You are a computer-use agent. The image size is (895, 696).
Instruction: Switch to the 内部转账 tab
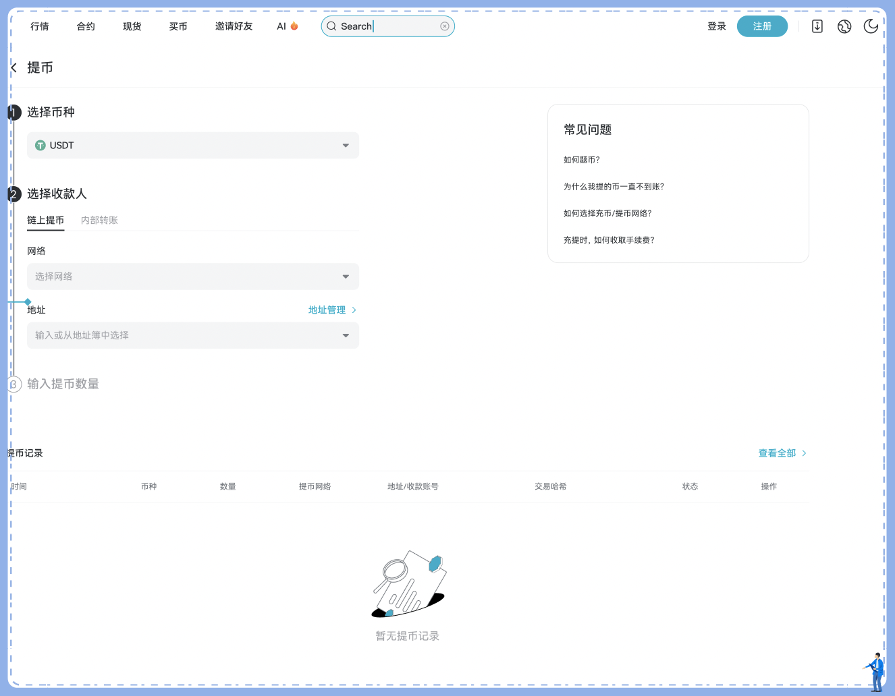pos(99,221)
